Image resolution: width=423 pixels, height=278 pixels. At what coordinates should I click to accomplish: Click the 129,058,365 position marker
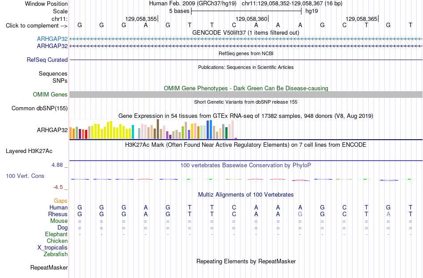[362, 19]
